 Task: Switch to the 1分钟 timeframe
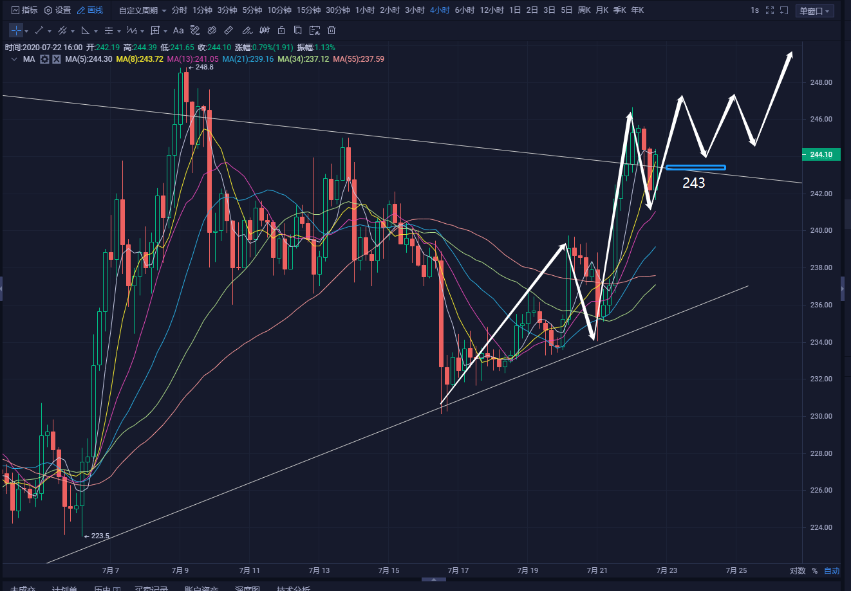(202, 10)
